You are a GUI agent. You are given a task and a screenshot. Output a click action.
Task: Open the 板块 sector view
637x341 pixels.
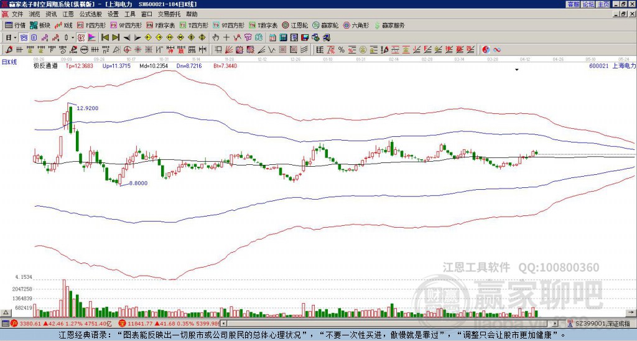[x=40, y=25]
